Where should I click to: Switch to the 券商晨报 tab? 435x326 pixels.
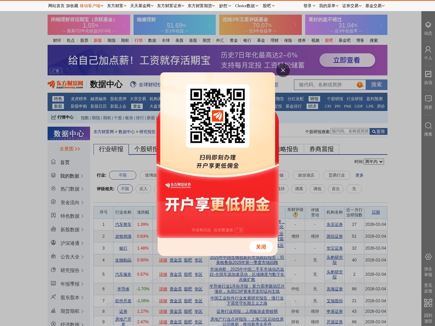pos(321,149)
